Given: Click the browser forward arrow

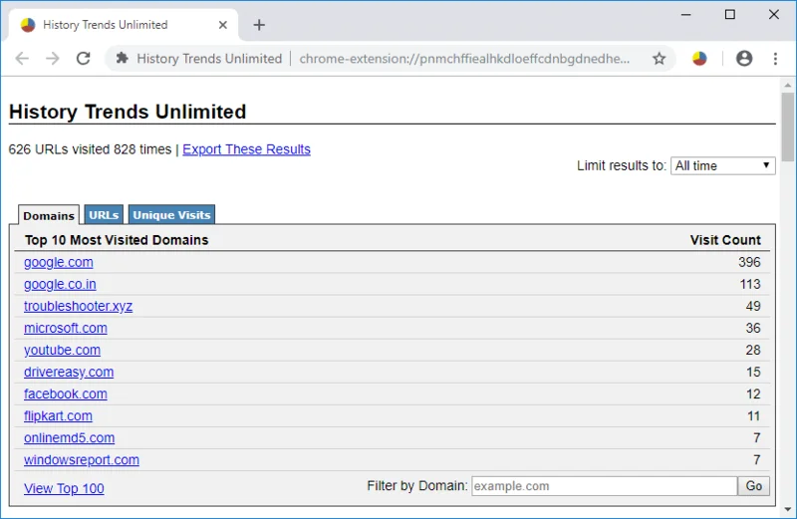Looking at the screenshot, I should pyautogui.click(x=53, y=59).
